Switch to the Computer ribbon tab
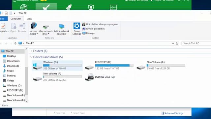Screen dimensions: 211x119 16,19
